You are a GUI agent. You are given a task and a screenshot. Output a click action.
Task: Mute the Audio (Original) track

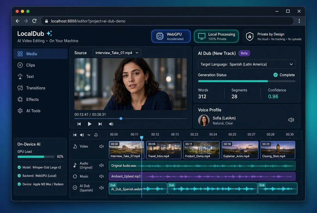[102, 165]
